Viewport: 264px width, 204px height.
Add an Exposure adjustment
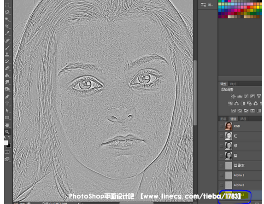[252, 96]
